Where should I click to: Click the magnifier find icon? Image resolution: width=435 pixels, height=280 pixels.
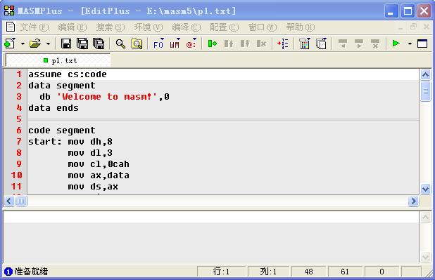(120, 44)
